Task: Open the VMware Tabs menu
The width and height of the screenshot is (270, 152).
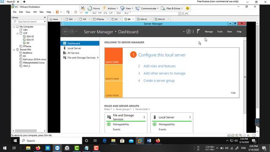Action: point(41,12)
